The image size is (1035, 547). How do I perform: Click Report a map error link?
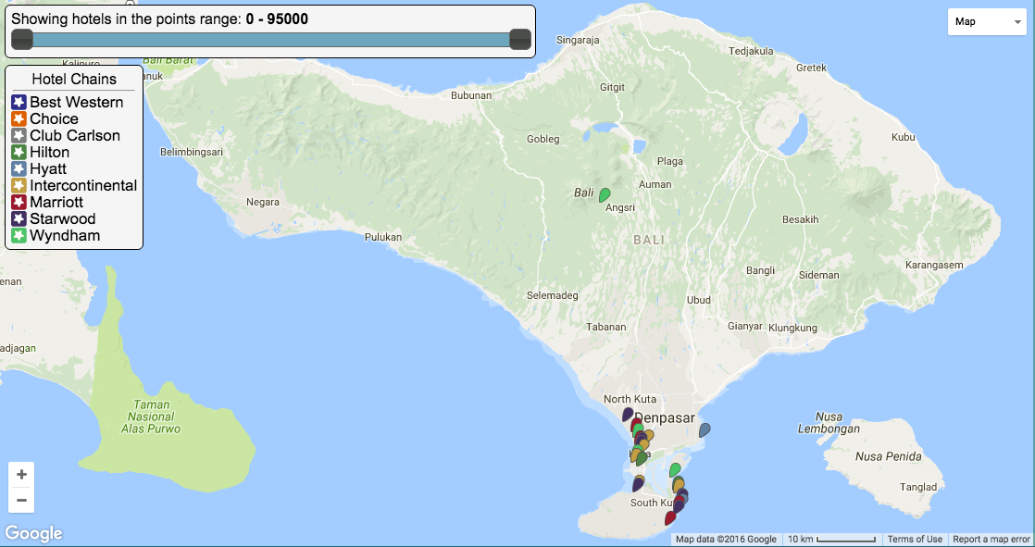(x=991, y=539)
